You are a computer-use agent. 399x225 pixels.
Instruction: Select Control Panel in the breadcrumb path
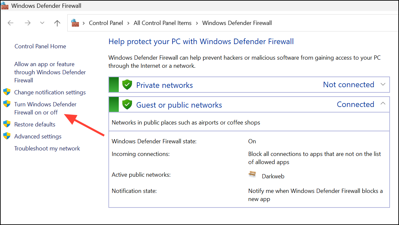(x=106, y=23)
